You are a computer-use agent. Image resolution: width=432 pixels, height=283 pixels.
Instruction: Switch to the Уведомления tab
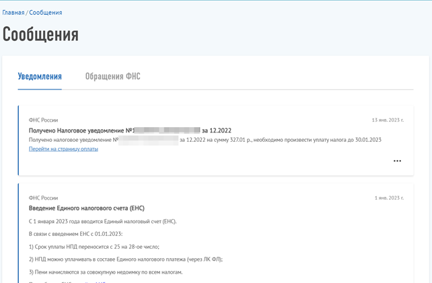pos(40,77)
